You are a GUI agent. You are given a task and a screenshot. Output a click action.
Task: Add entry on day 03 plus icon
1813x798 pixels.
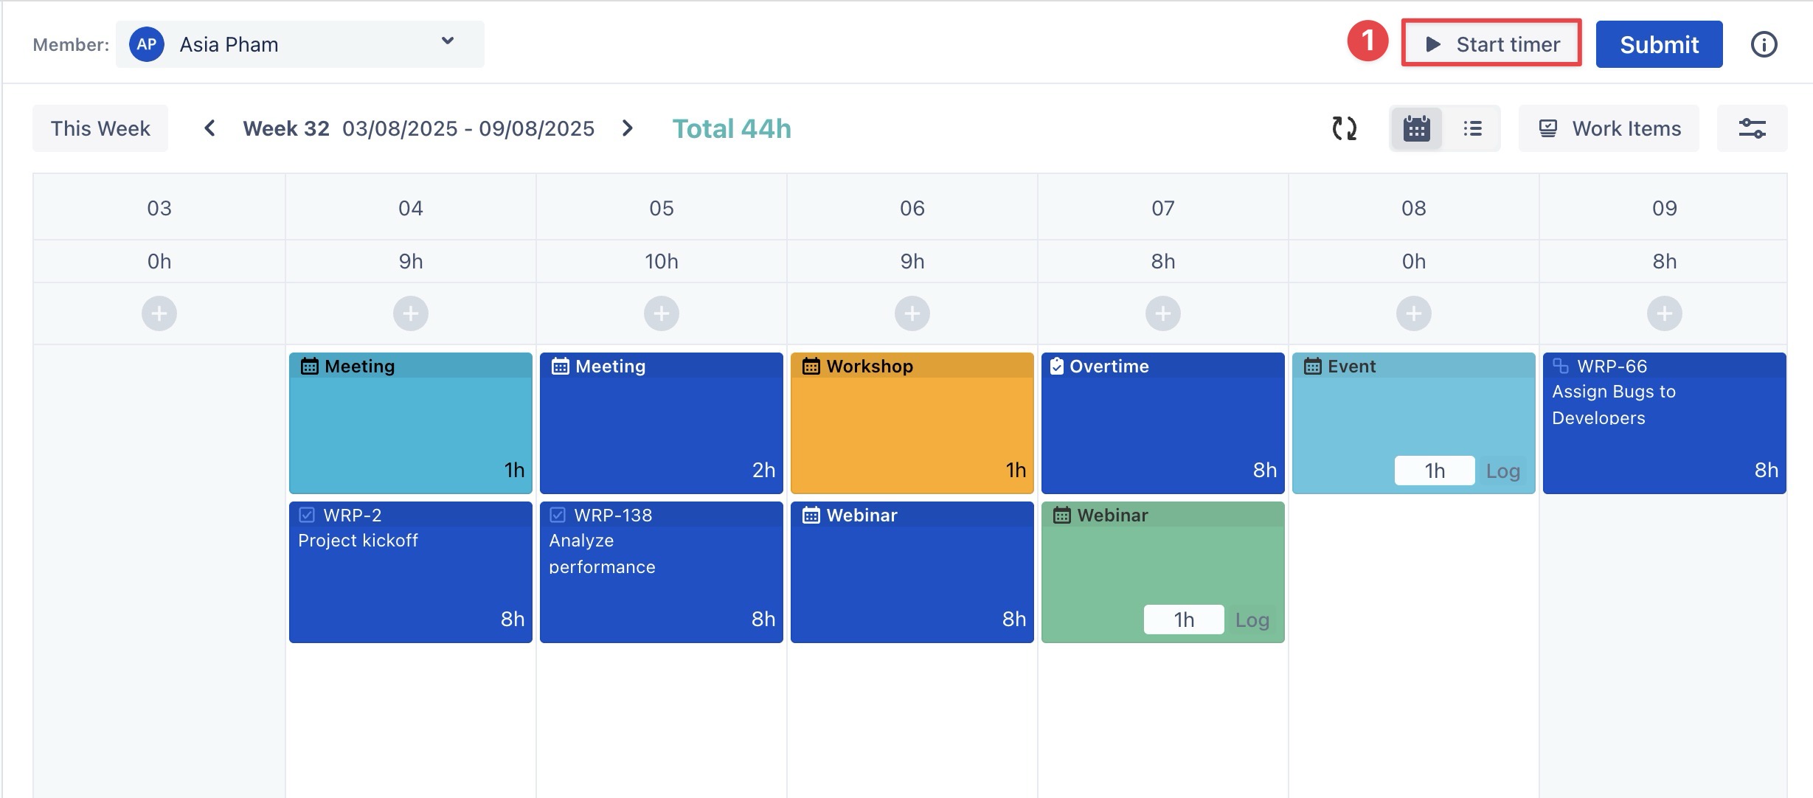[159, 313]
